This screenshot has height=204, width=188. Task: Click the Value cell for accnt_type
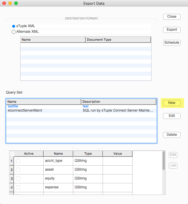[x=117, y=161]
